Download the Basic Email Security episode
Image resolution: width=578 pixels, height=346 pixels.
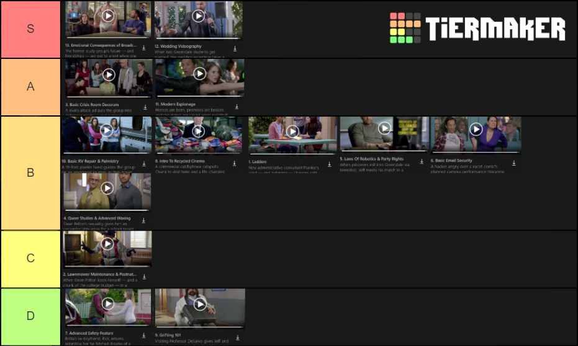[514, 162]
